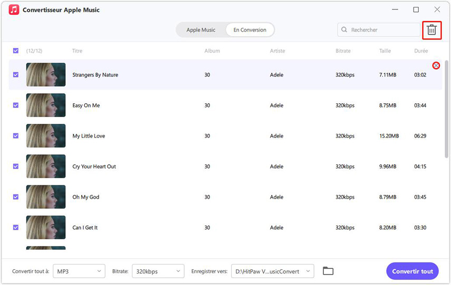
Task: Remove Strangers By Nature with the X icon
Action: pyautogui.click(x=436, y=65)
